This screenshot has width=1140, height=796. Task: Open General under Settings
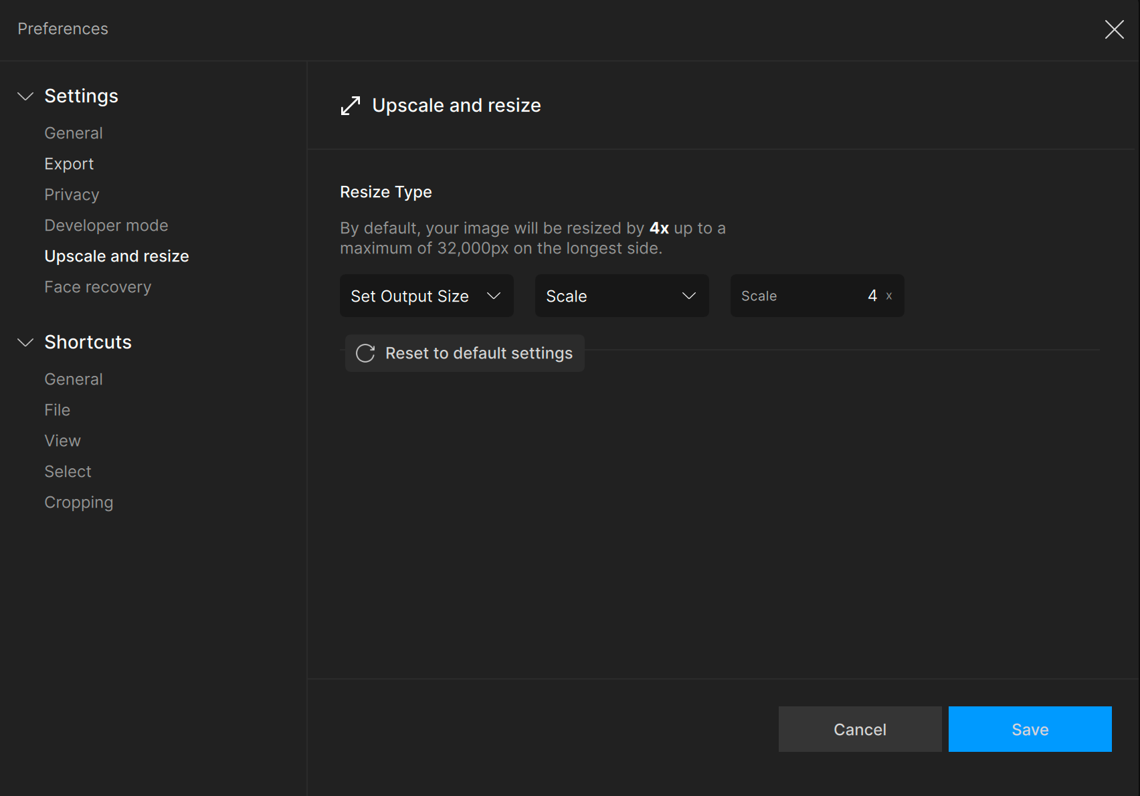[74, 133]
